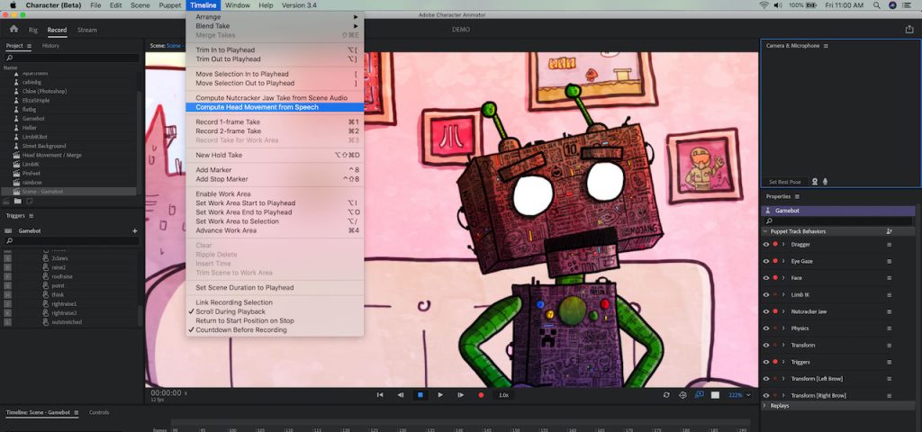Screen dimensions: 922x432
Task: Open the Controls tab
Action: 99,412
